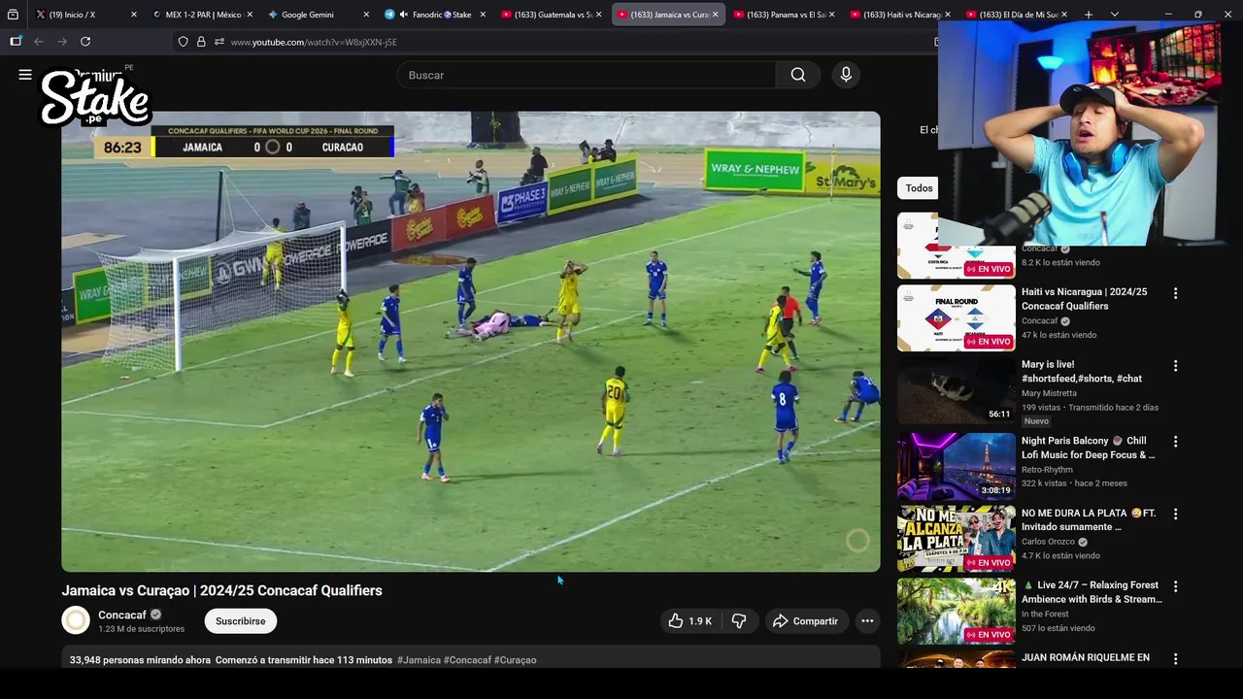Switch to the Haiti vs Nicaragua tab

pyautogui.click(x=900, y=15)
